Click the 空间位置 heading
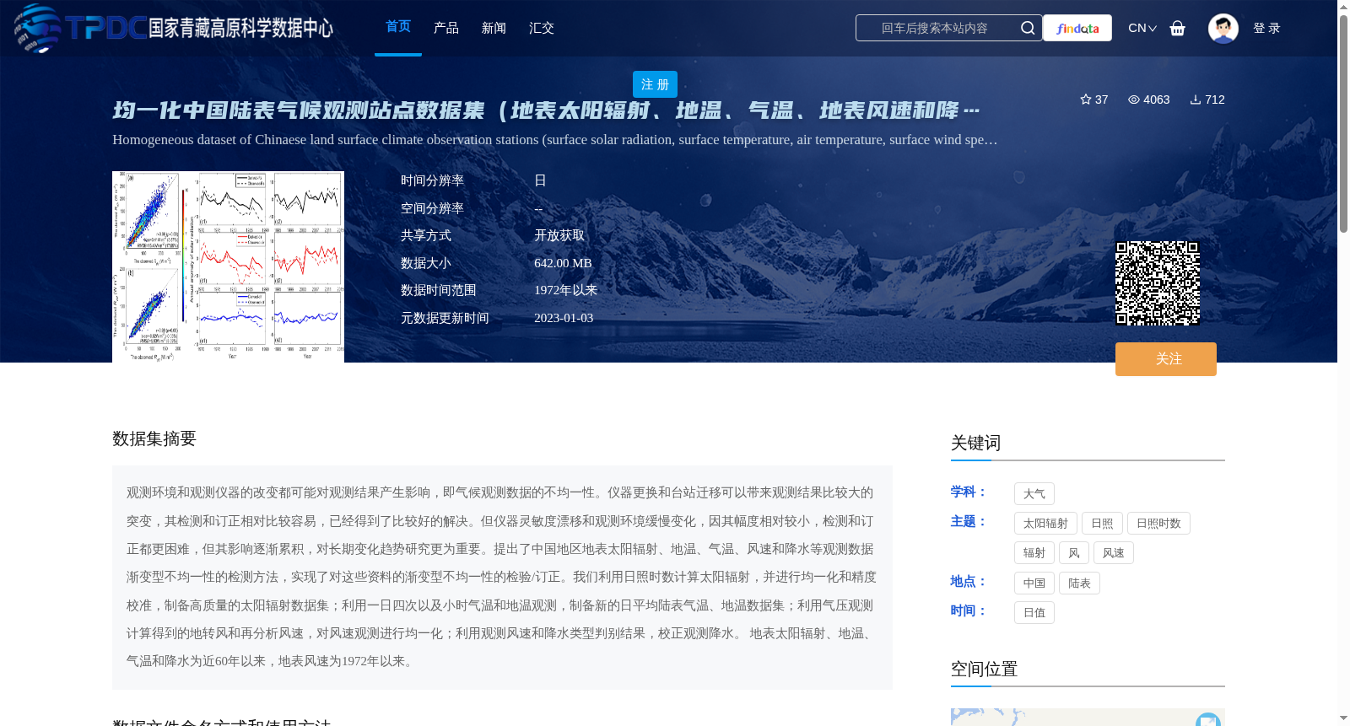This screenshot has height=726, width=1350. click(984, 669)
